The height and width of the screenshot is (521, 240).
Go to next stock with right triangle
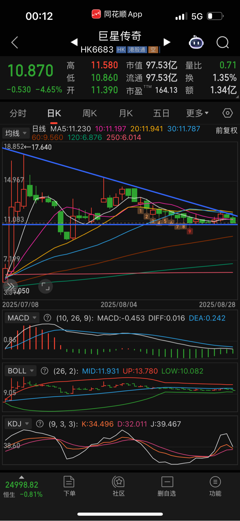pos(167,42)
